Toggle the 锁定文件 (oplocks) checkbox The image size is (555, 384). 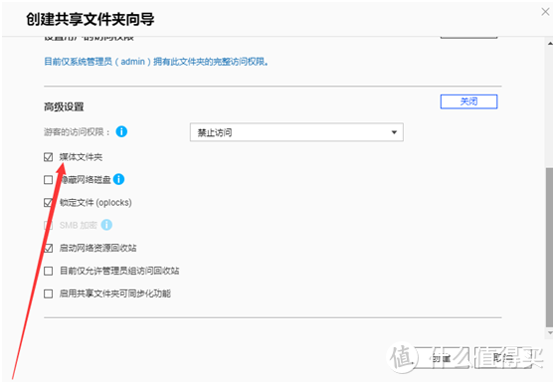pyautogui.click(x=48, y=202)
